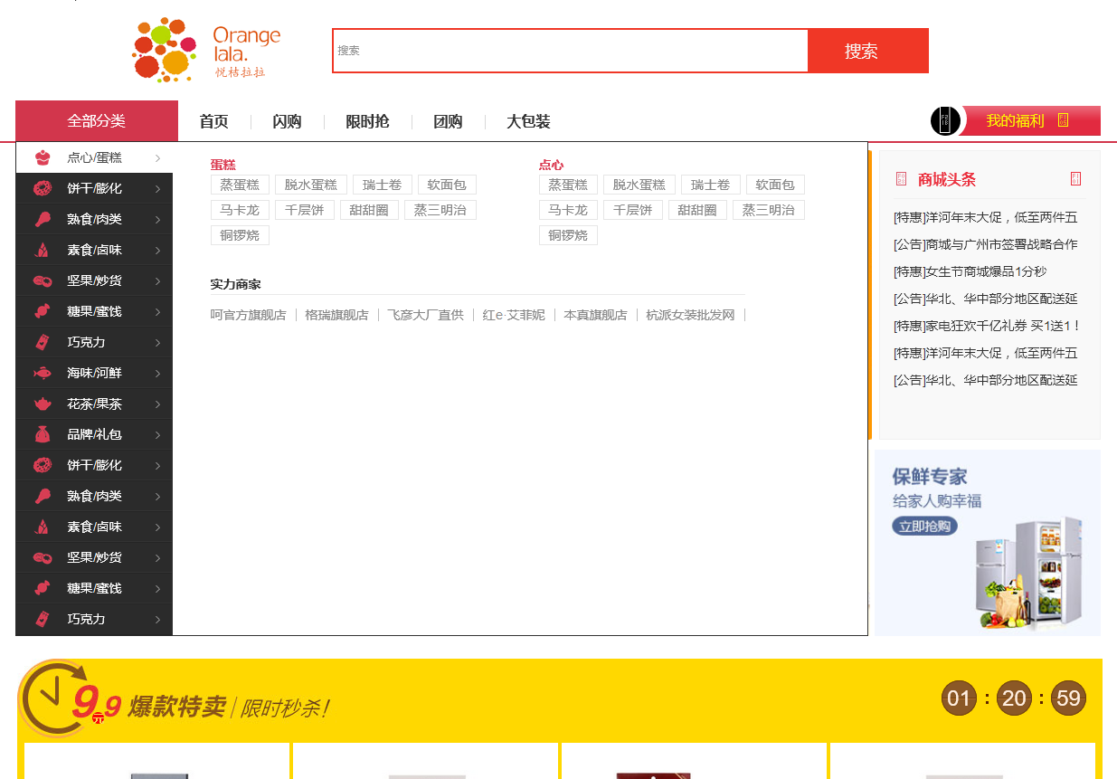Expand the 花茶/果茶 category chevron
Screen dimensions: 1117x779
[157, 404]
